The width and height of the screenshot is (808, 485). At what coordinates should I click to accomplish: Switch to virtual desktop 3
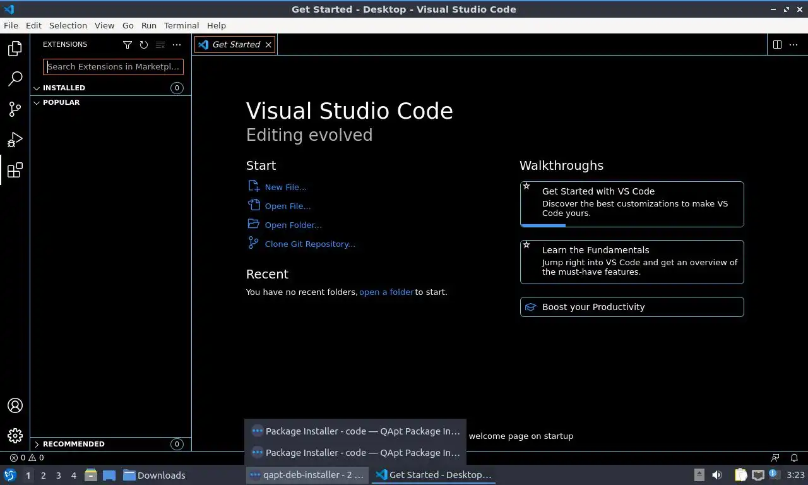59,476
